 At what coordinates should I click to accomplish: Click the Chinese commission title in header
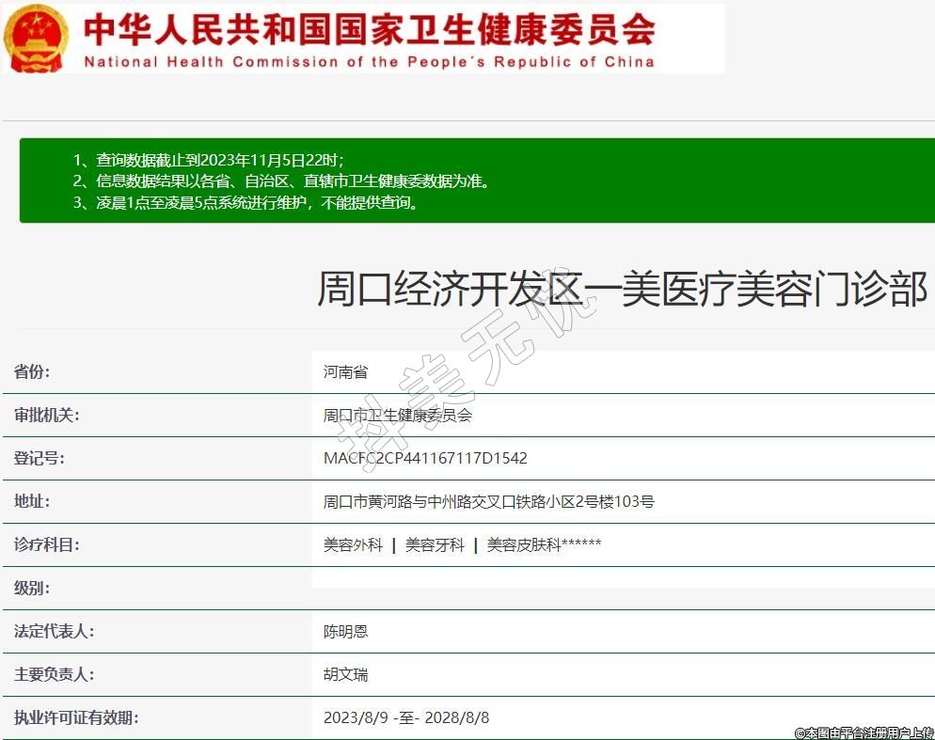pyautogui.click(x=369, y=29)
